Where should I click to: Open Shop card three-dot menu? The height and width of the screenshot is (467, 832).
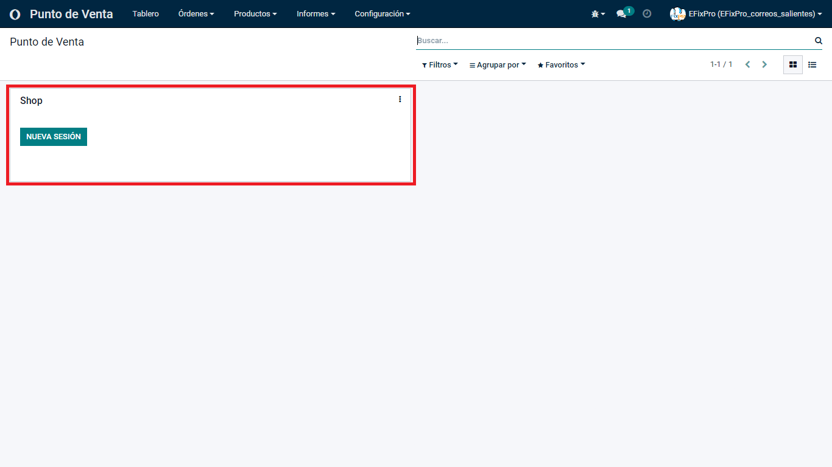click(x=400, y=99)
